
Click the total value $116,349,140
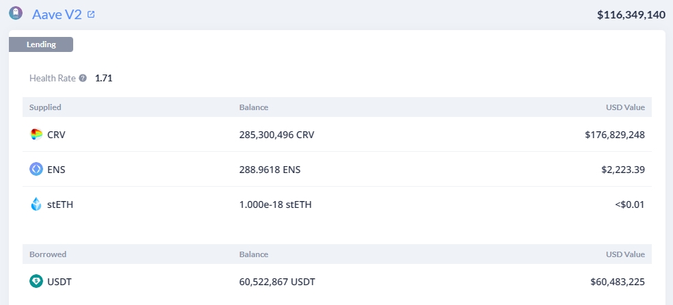(631, 15)
